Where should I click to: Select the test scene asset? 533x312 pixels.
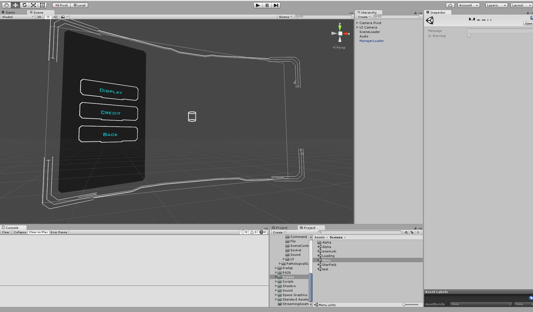368,269
